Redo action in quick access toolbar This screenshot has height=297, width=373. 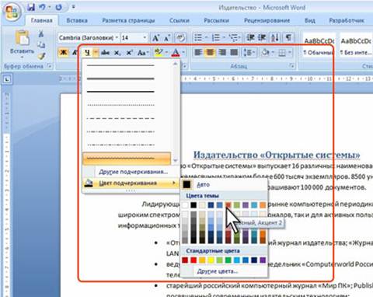59,7
